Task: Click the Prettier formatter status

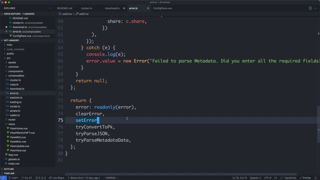Action: point(305,178)
